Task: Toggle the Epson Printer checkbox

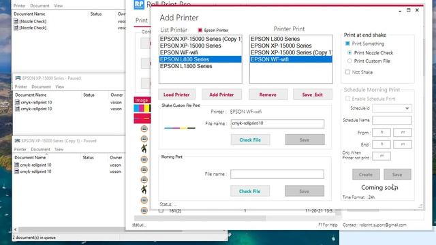Action: point(200,30)
